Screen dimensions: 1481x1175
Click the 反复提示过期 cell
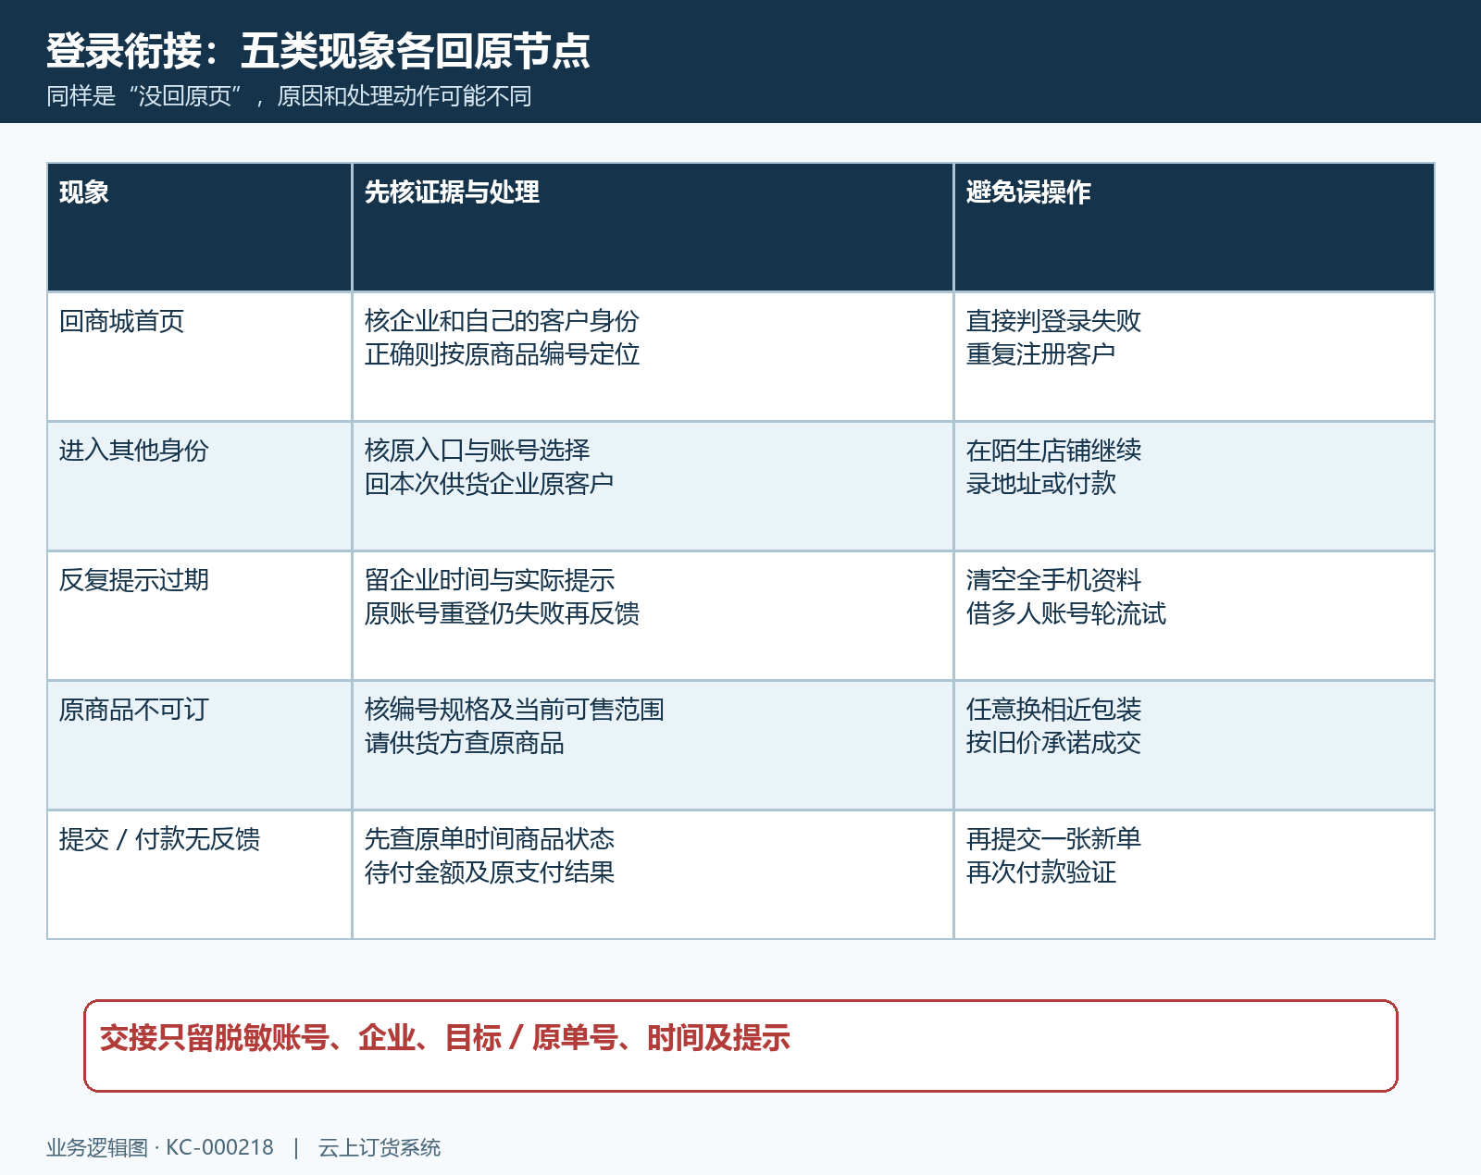(199, 616)
